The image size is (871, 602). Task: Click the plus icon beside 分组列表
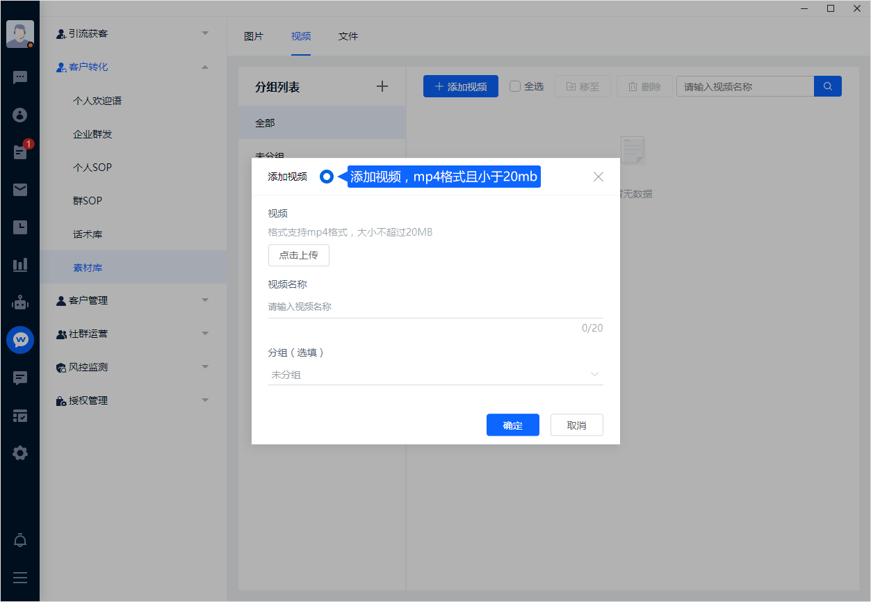tap(382, 86)
